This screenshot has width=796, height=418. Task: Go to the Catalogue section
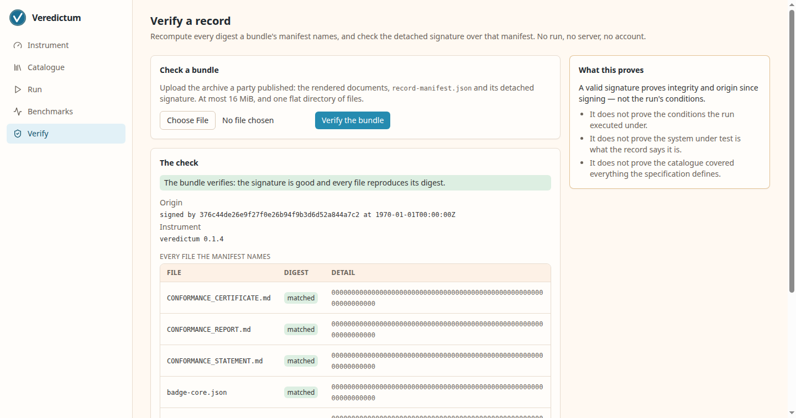pyautogui.click(x=66, y=67)
